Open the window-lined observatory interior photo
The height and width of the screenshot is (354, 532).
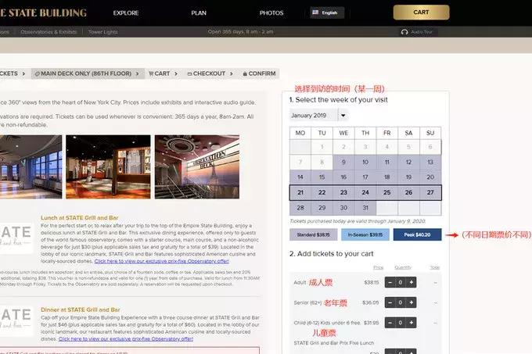[31, 166]
